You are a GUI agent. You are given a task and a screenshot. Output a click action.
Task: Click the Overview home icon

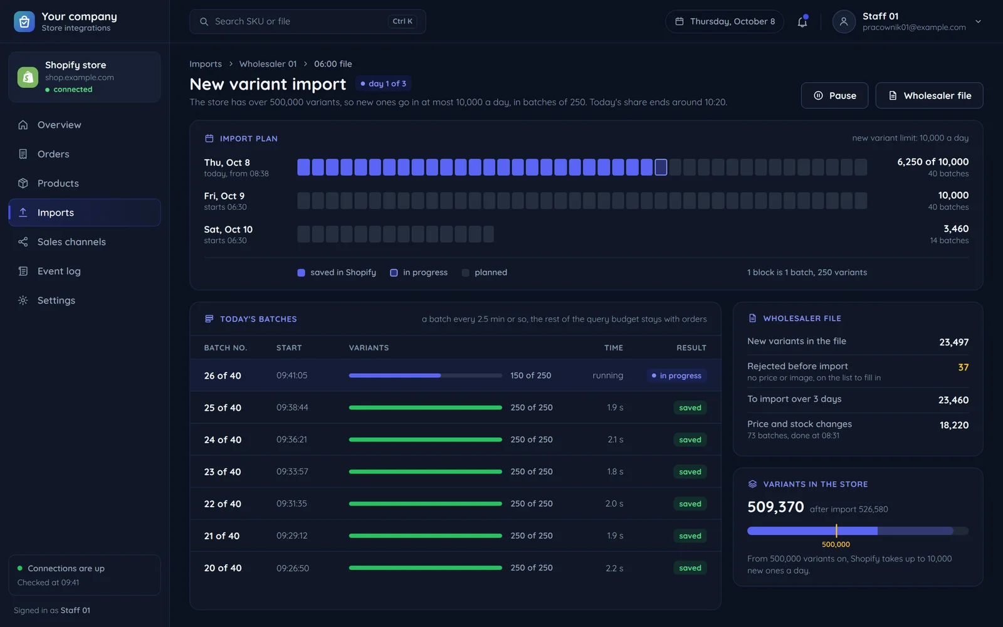[23, 125]
